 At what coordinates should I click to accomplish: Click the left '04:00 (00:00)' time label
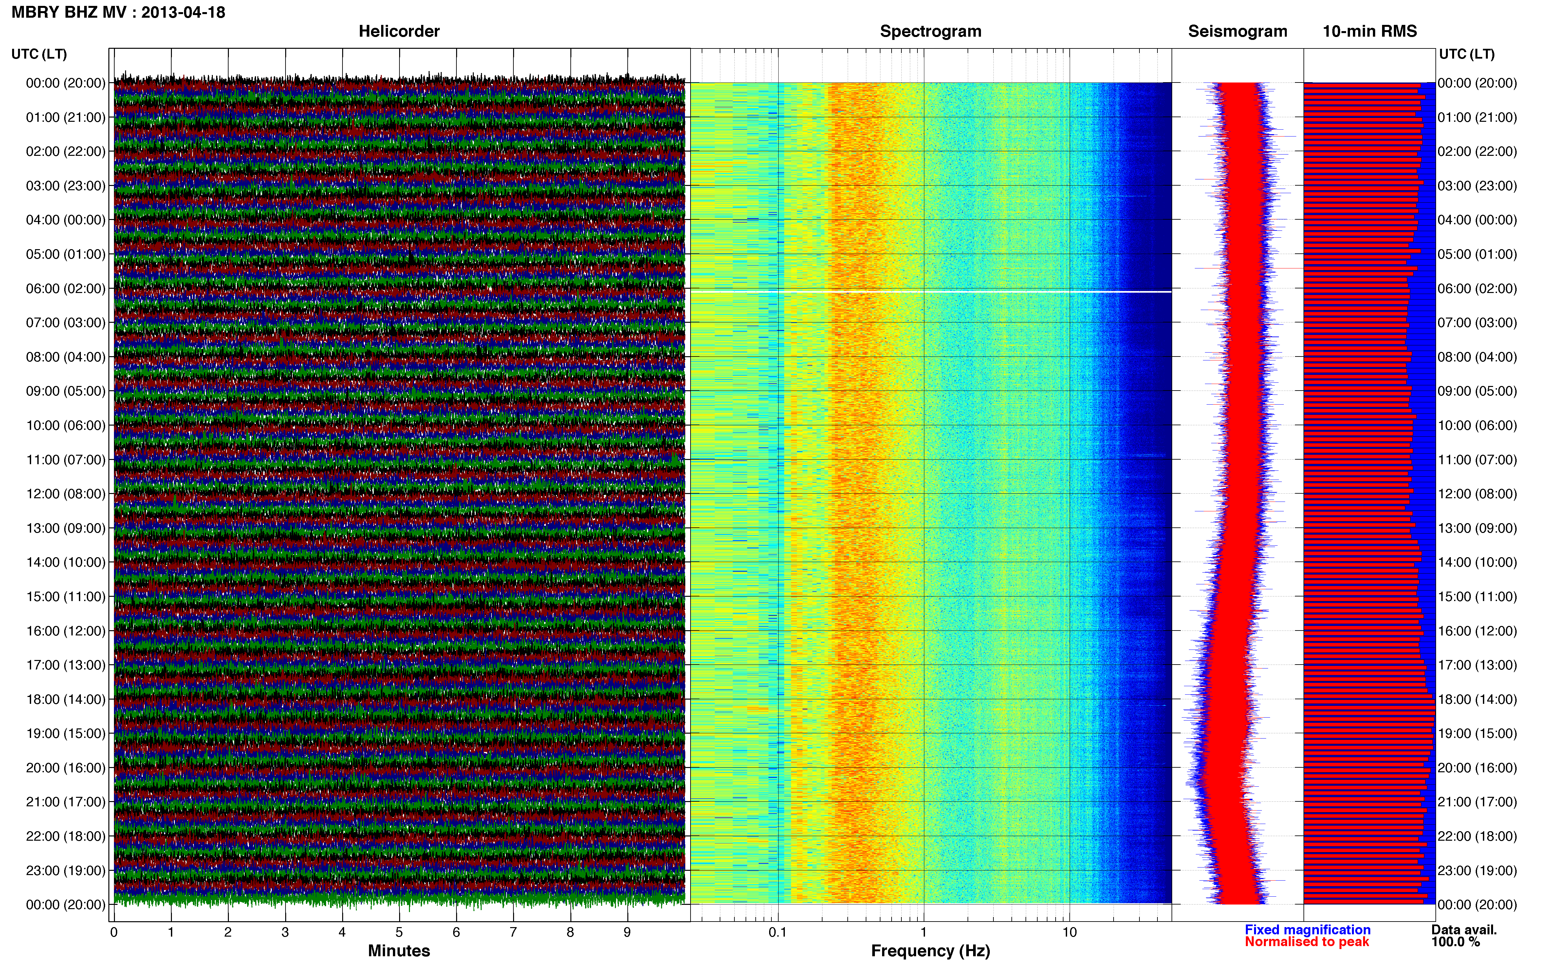[x=65, y=220]
